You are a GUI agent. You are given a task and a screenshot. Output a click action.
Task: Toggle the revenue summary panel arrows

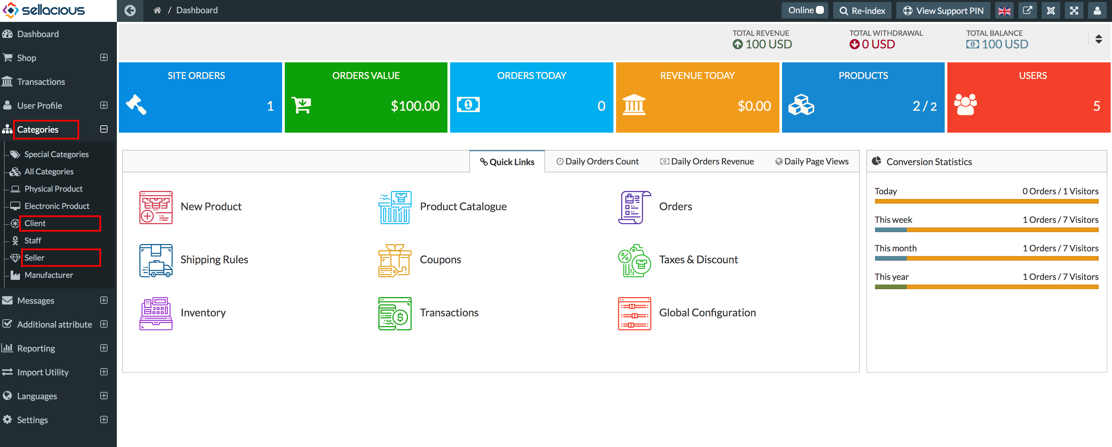coord(1099,39)
